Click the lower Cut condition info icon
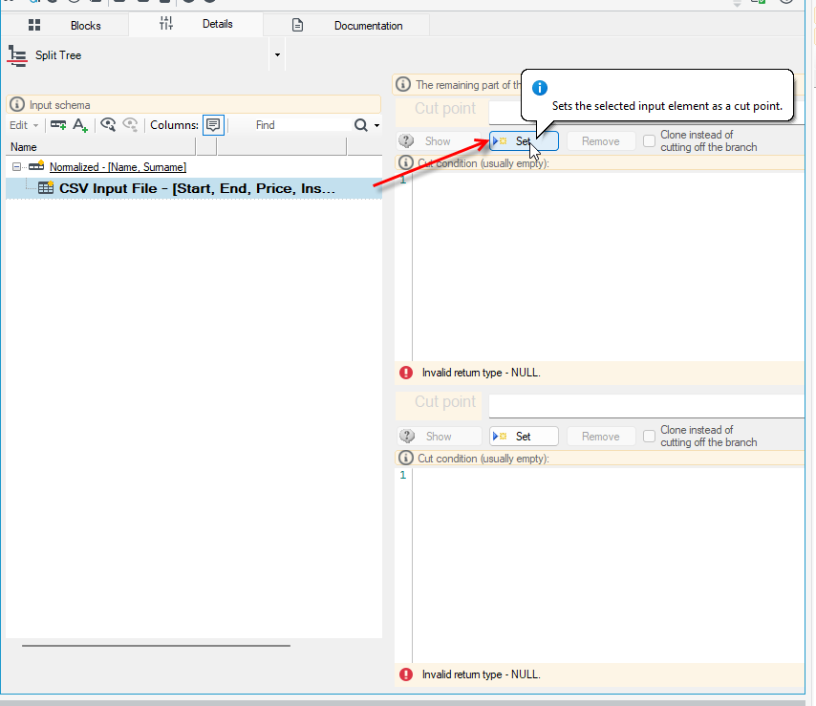Screen dimensions: 816x706 [x=405, y=458]
